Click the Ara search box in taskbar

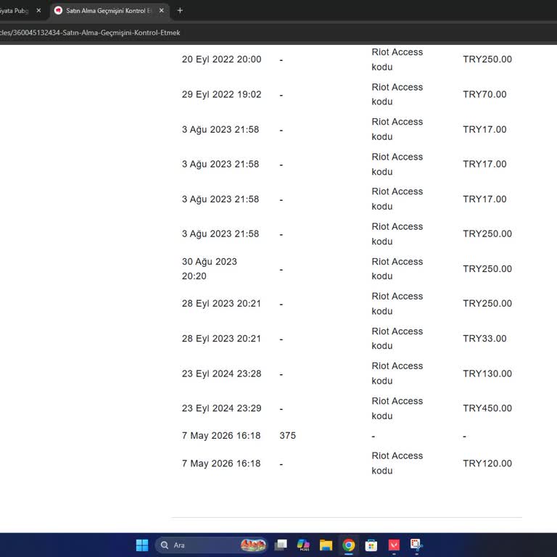[211, 545]
